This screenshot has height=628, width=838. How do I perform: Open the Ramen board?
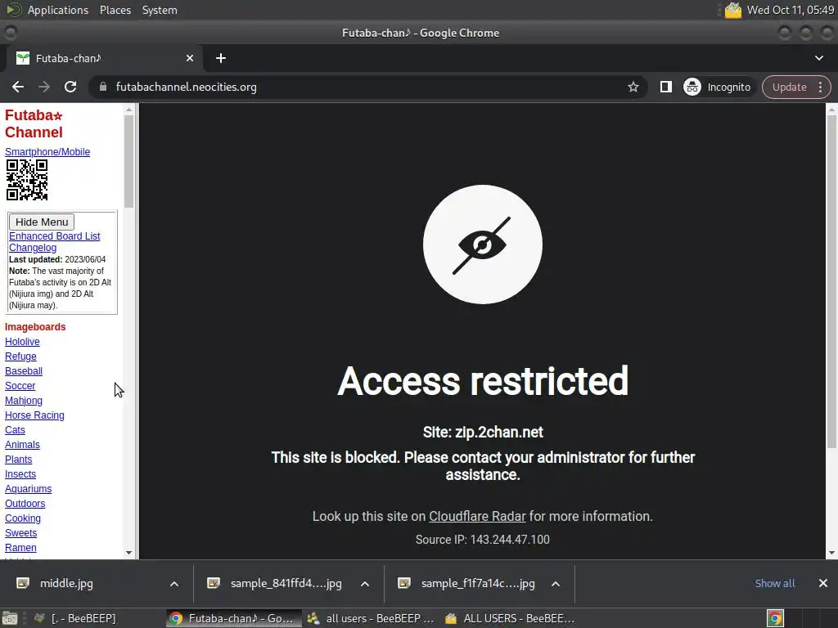(x=20, y=548)
